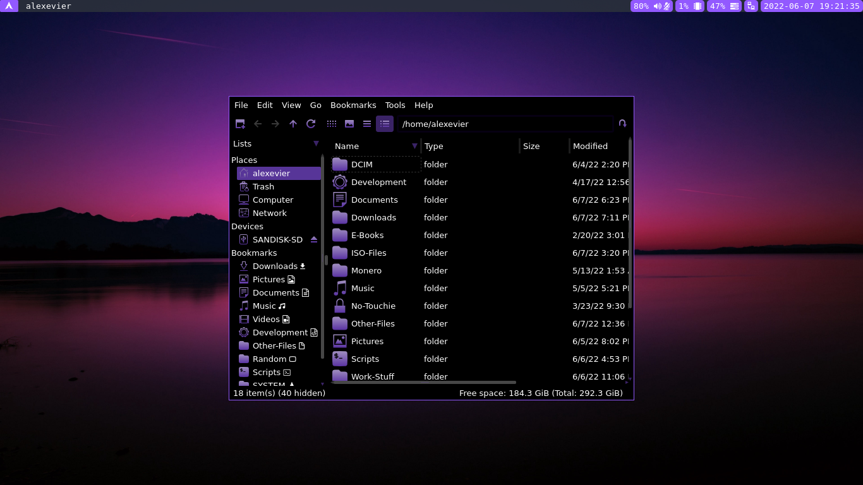Go forward with the right arrow toolbar button
863x485 pixels.
point(275,124)
